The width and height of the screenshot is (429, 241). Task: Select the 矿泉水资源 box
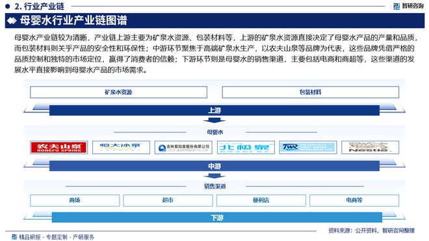coord(118,92)
